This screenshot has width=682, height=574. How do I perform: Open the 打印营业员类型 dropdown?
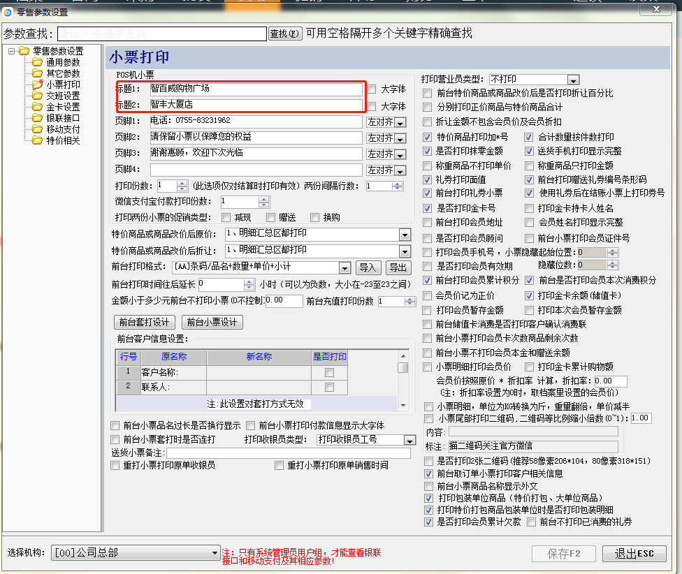coord(573,80)
